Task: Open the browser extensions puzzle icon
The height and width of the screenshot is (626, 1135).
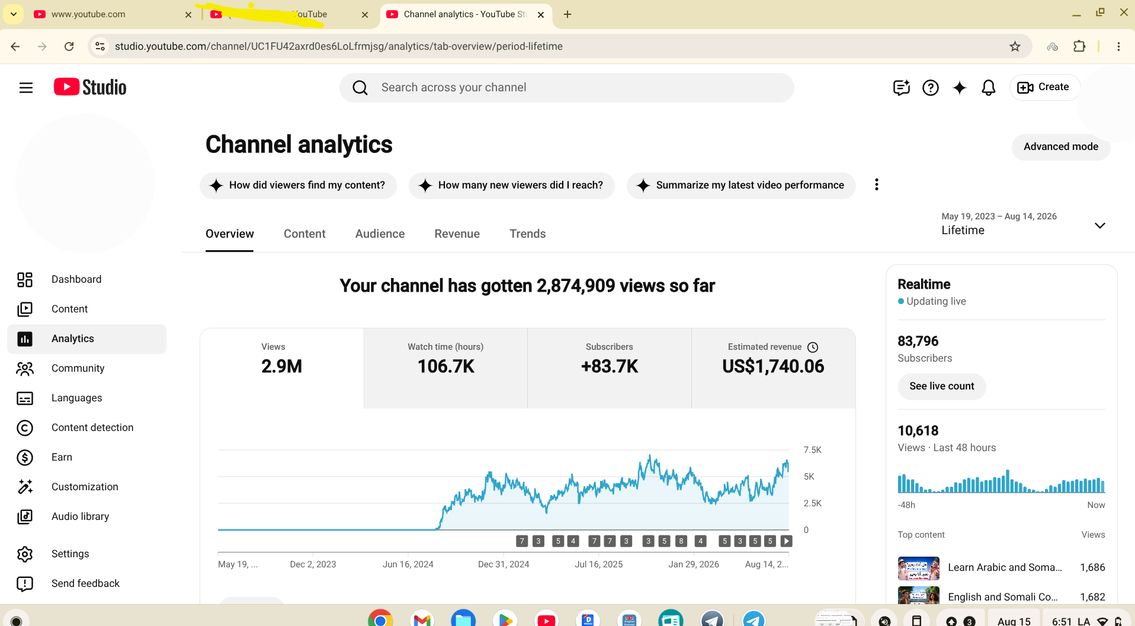Action: click(1079, 46)
